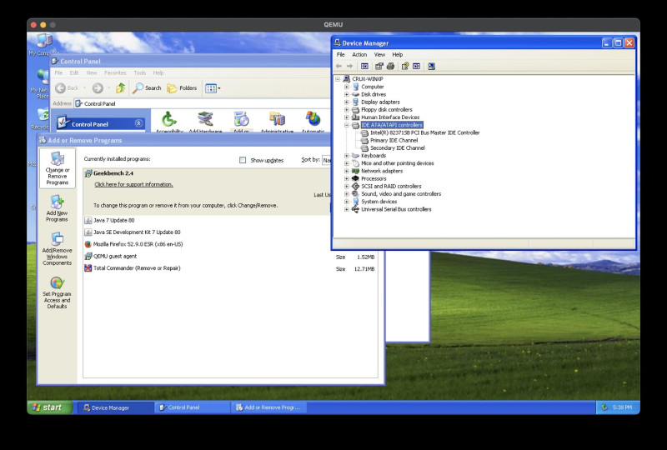Open Tools menu in Control Panel

(x=139, y=73)
